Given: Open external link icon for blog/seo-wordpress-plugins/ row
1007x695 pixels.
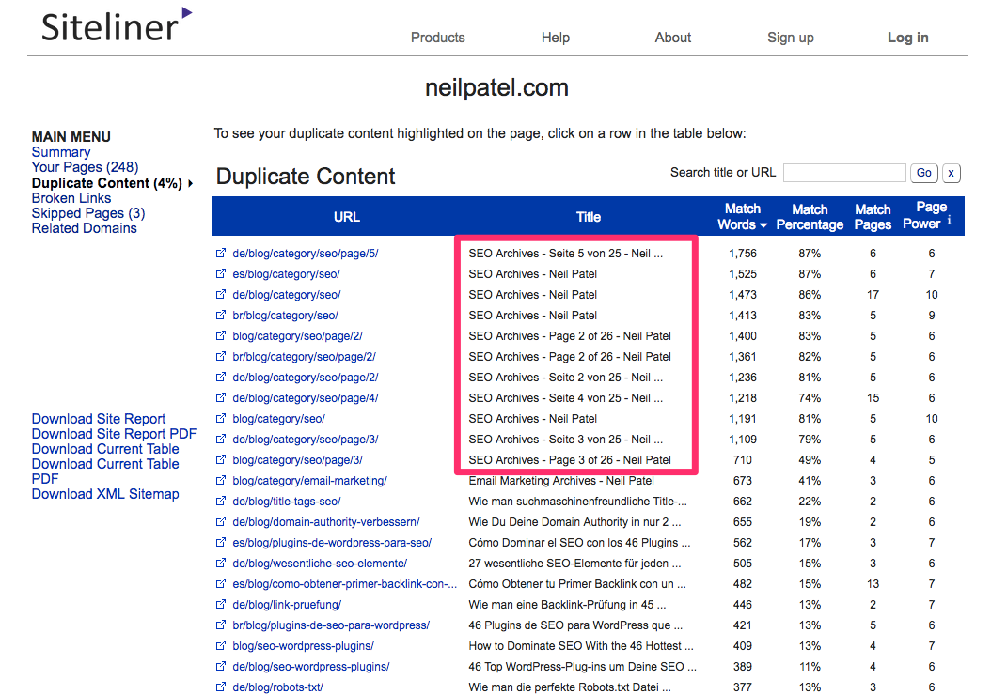Looking at the screenshot, I should (220, 645).
